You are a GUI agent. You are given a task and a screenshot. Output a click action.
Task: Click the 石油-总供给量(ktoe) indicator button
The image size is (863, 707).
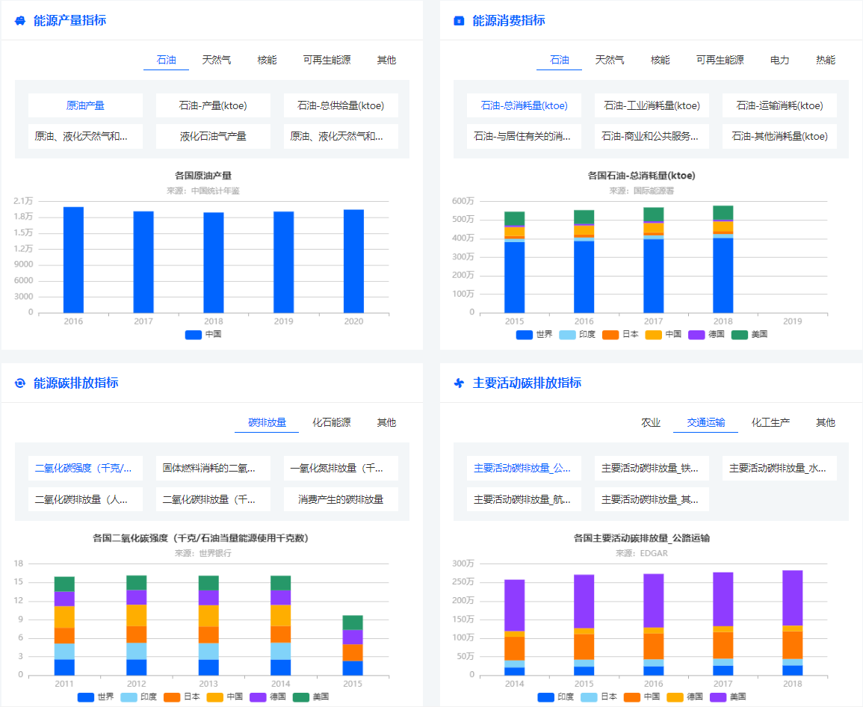(340, 105)
